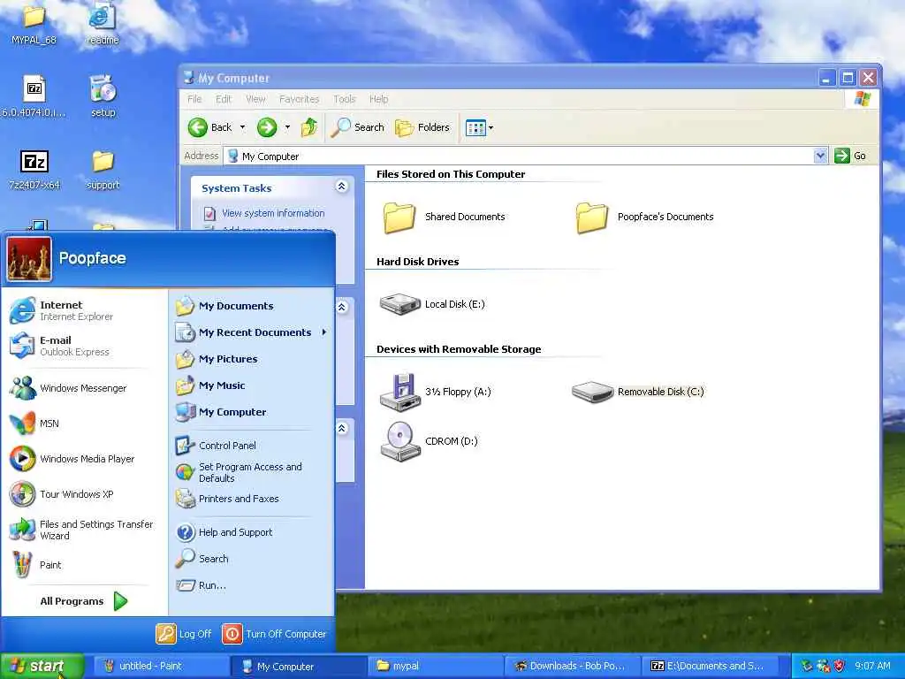Select MYPAL_68 desktop folder
The height and width of the screenshot is (679, 905).
[x=34, y=25]
